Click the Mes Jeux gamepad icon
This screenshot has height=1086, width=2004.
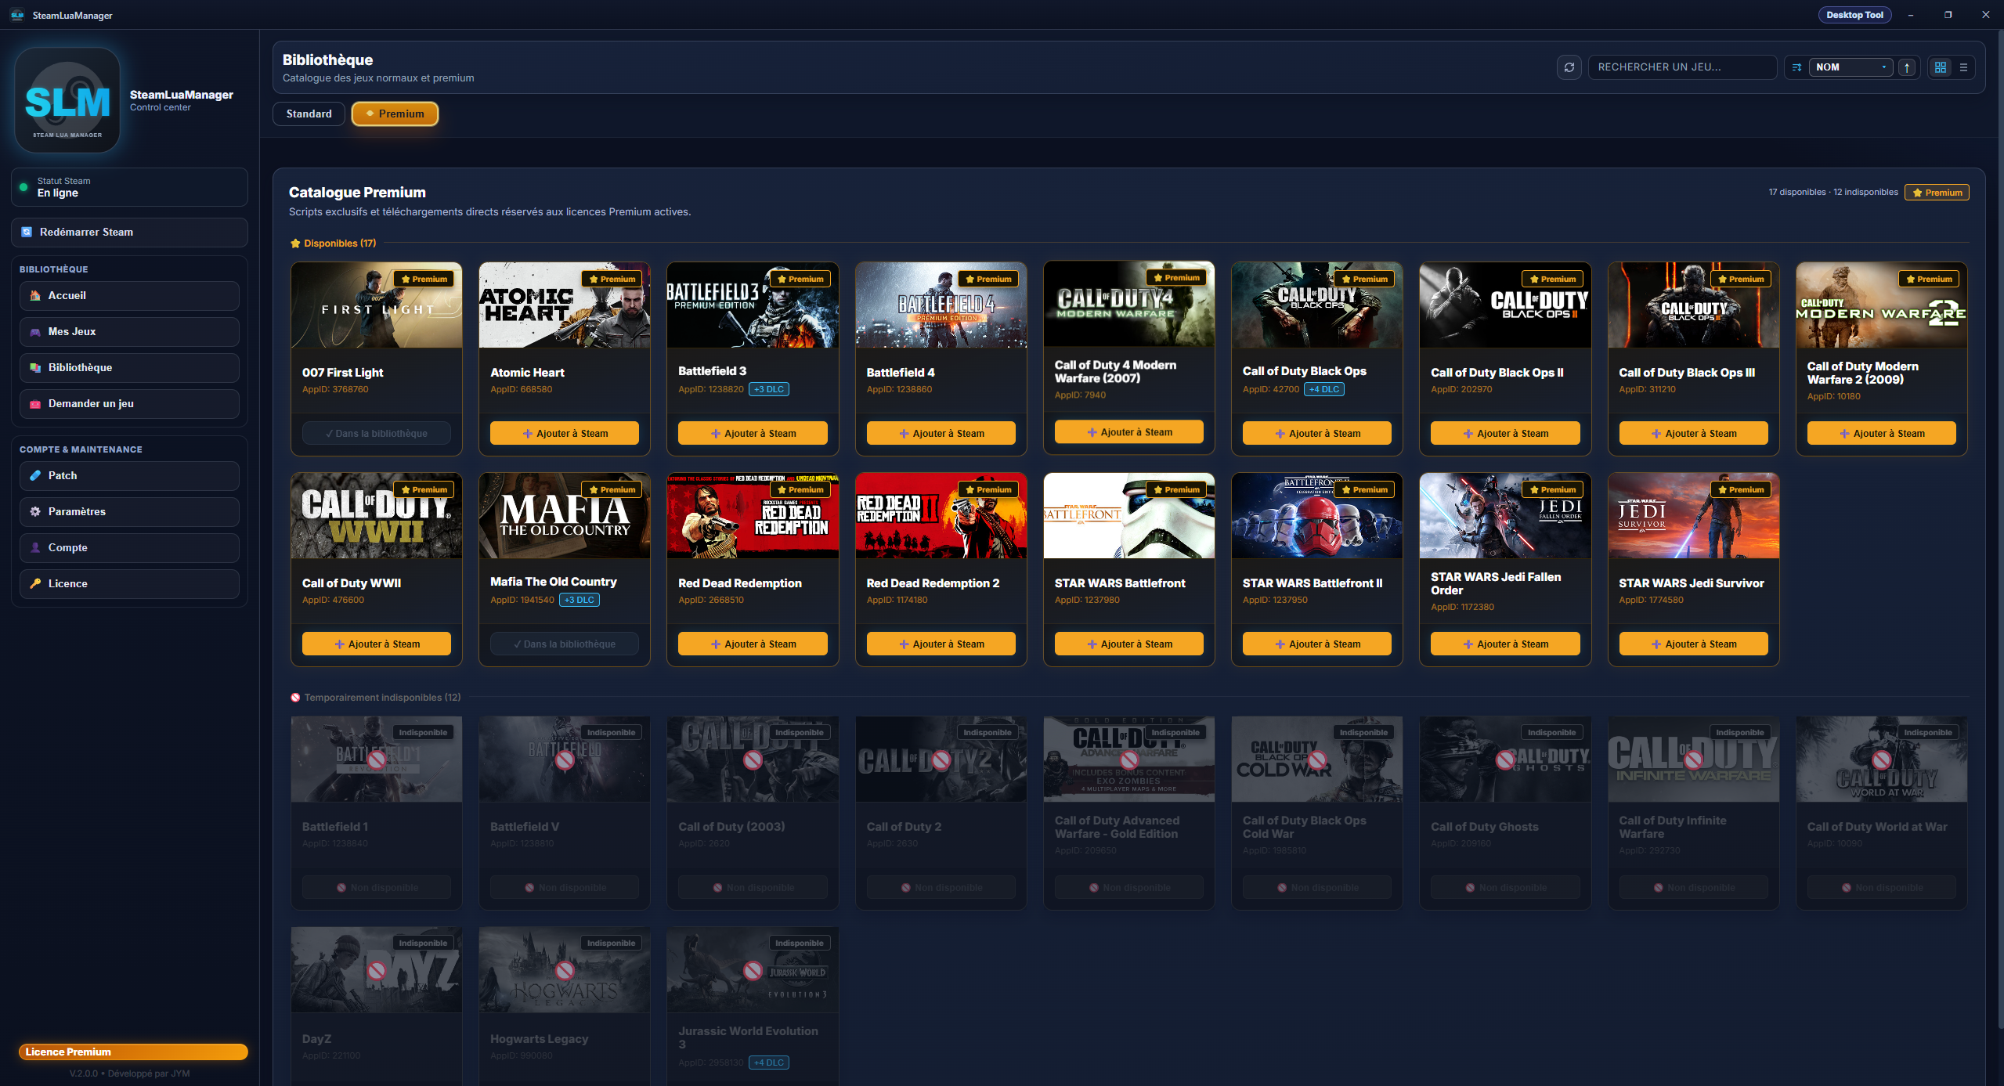coord(35,332)
